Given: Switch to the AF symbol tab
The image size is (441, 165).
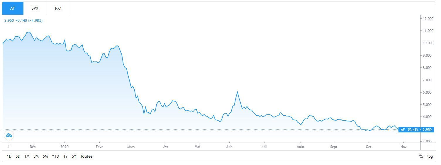Looking at the screenshot, I should [x=13, y=8].
